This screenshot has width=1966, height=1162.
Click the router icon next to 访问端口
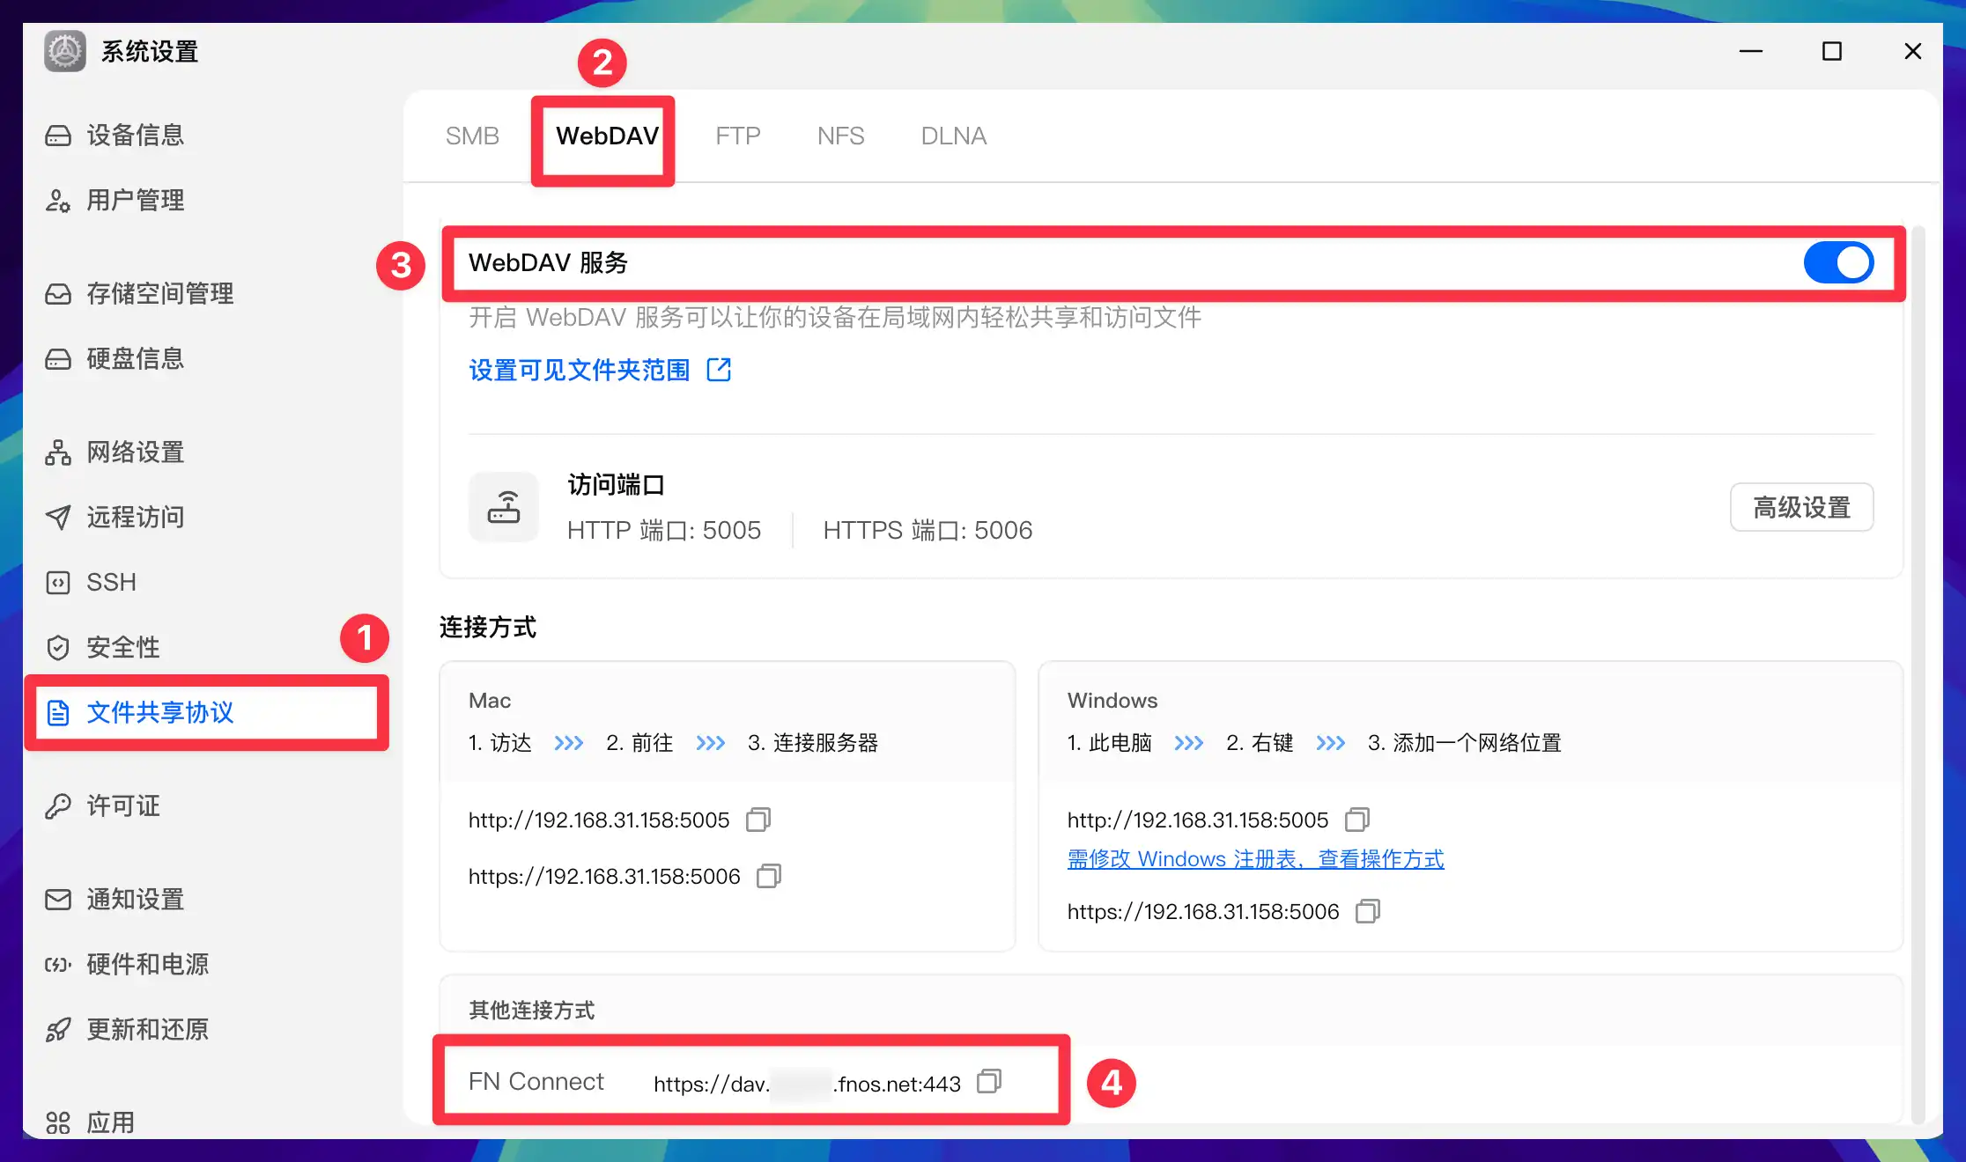click(x=504, y=507)
